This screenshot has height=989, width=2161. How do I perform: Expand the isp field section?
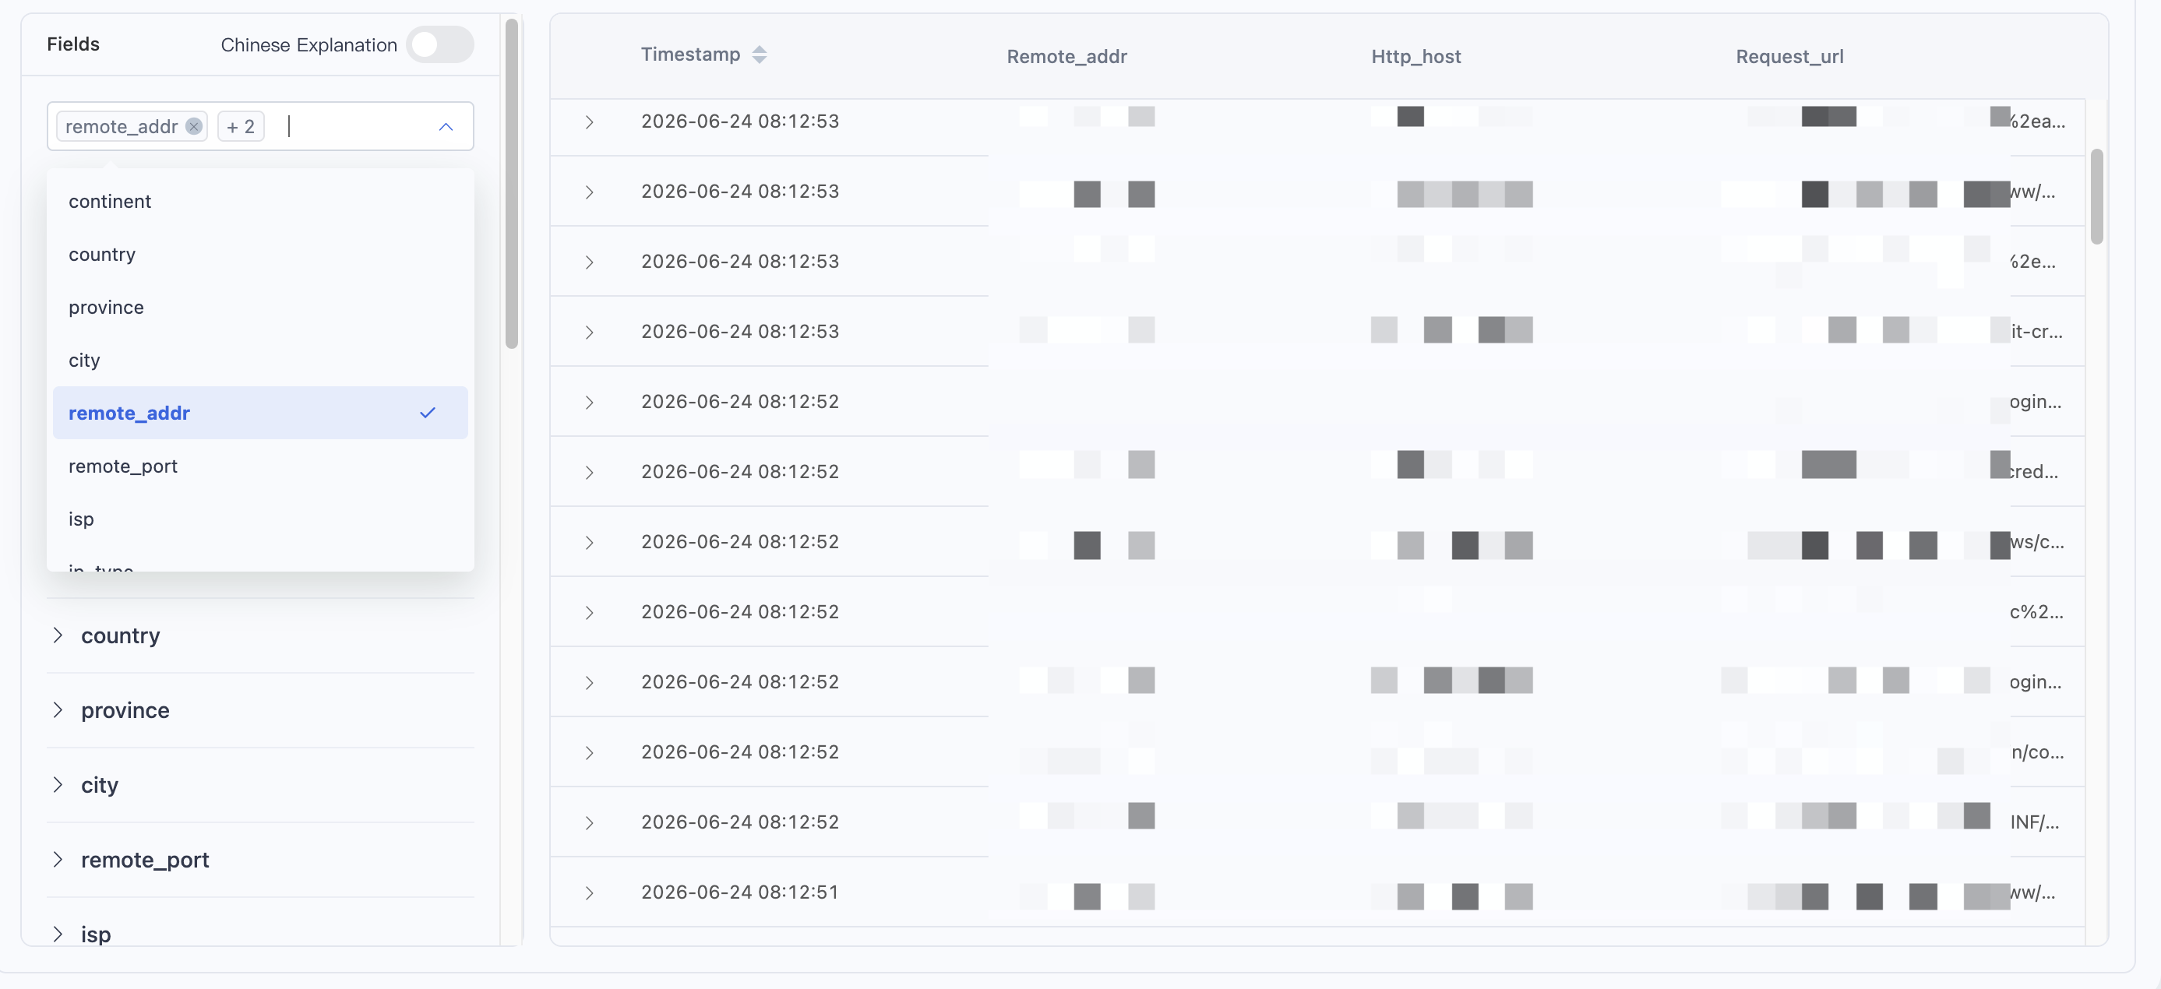58,934
